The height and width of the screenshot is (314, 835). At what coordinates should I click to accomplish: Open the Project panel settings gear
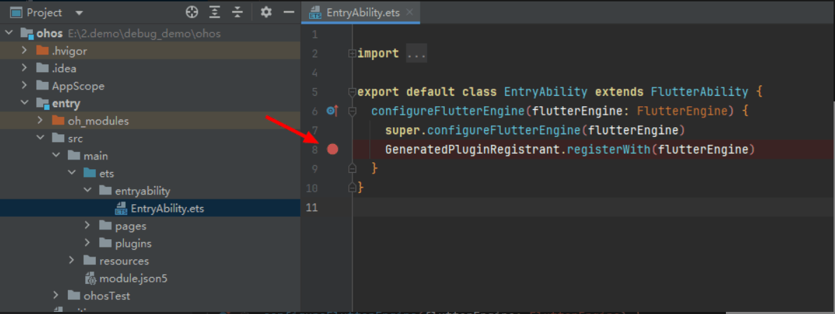click(x=266, y=12)
